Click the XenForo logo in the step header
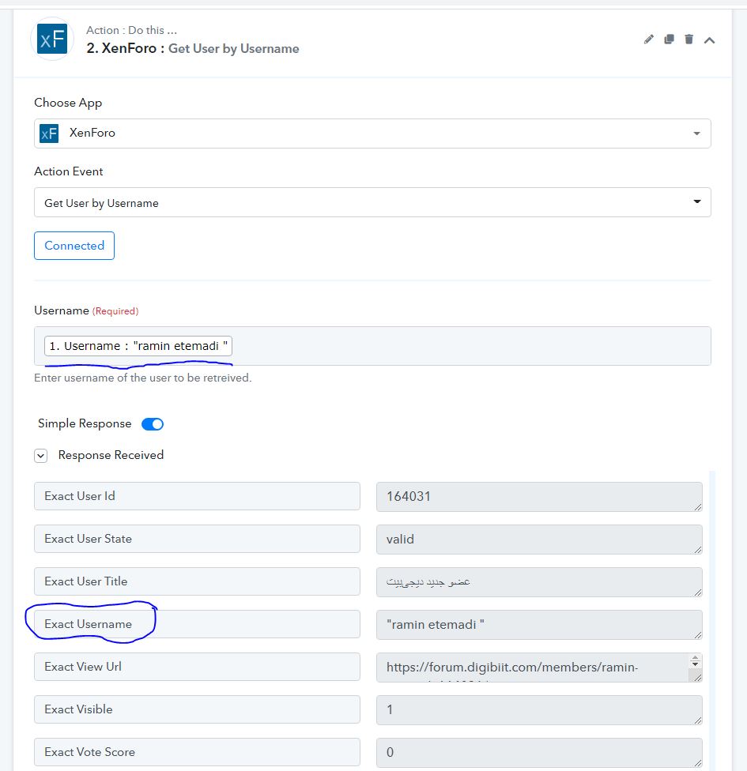Screen dimensions: 747x771 tap(52, 39)
